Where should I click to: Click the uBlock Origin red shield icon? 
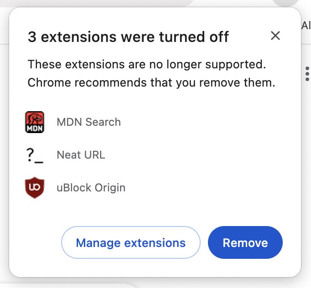(35, 188)
